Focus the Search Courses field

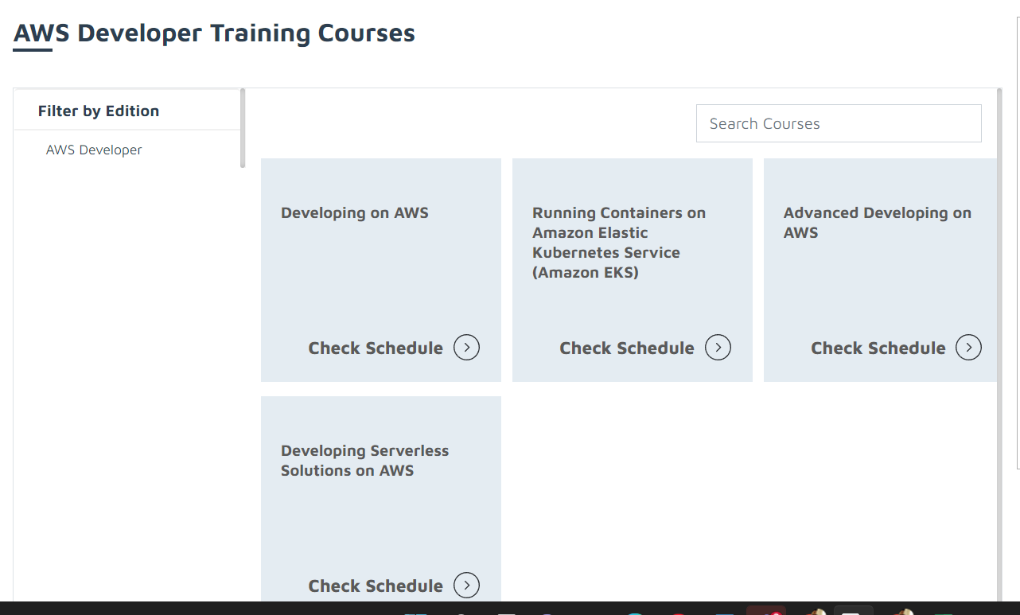pyautogui.click(x=839, y=123)
